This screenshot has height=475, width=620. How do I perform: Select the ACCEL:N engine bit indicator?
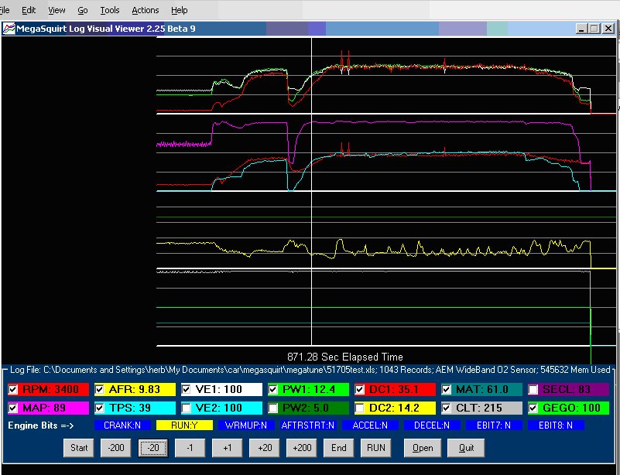[x=370, y=425]
